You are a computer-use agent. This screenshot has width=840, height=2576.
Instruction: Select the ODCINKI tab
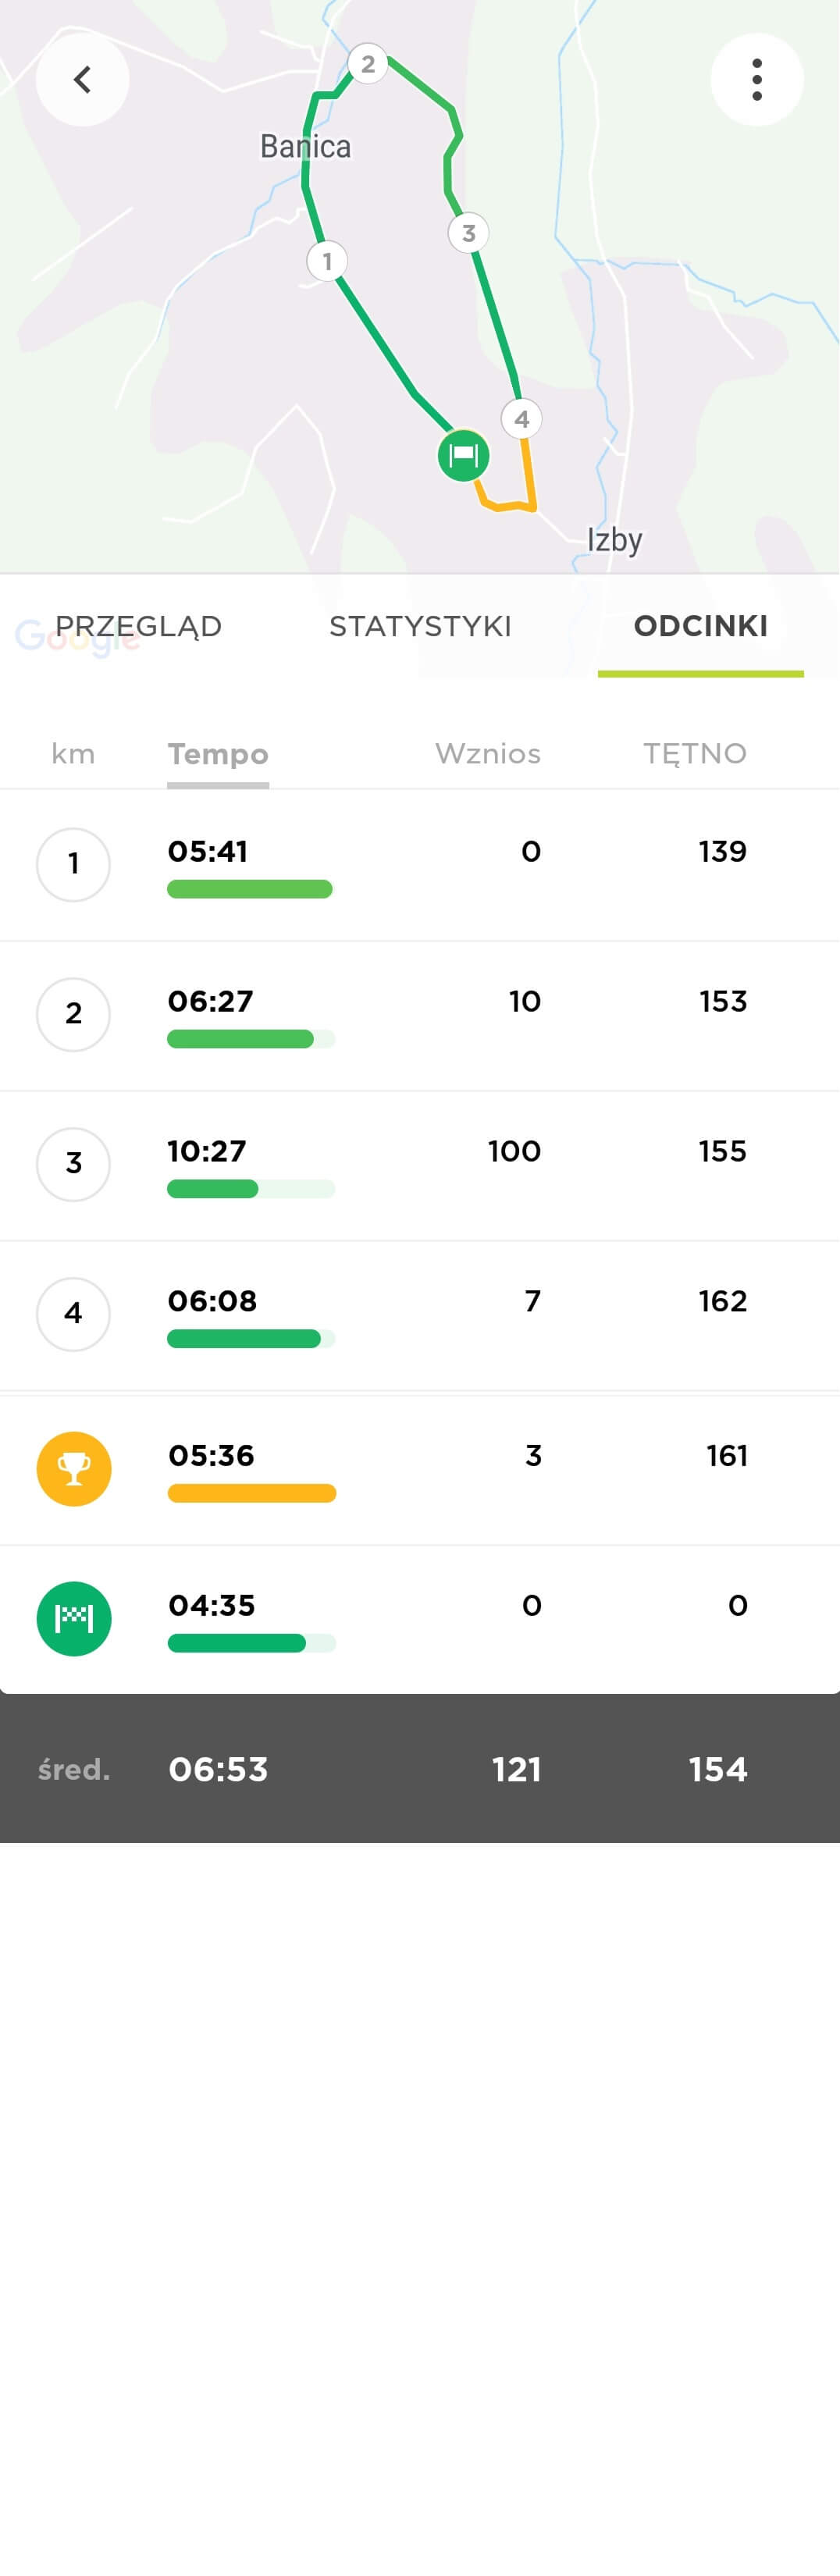[700, 626]
